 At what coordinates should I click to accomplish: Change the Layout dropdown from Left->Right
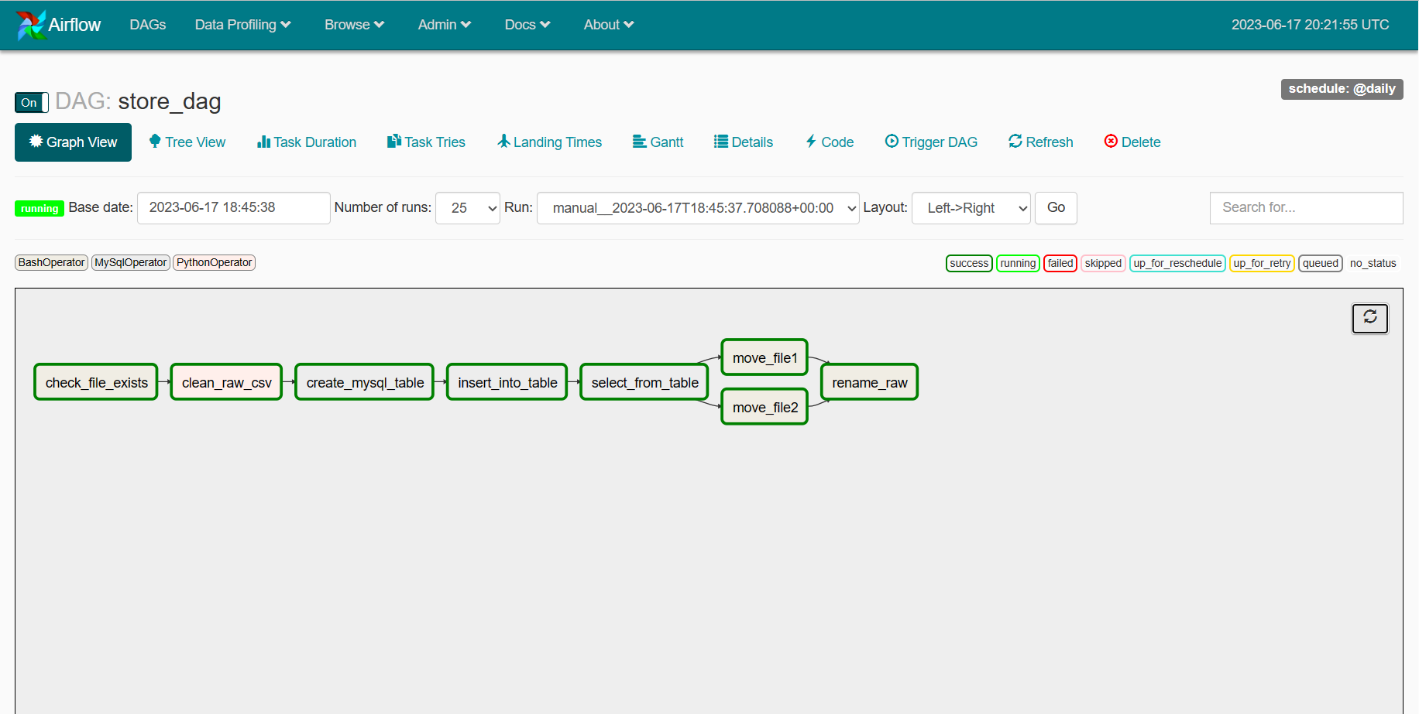[x=971, y=208]
